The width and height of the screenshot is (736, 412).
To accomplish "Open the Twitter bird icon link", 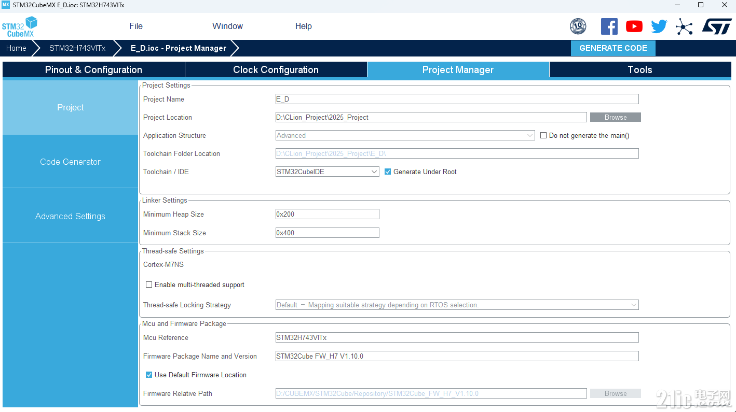I will [659, 26].
